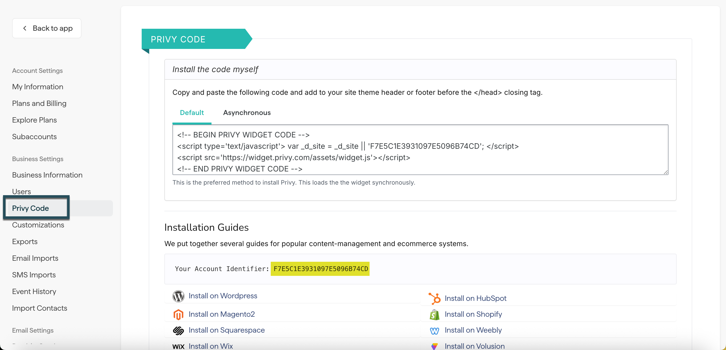Switch to the Asynchronous tab
This screenshot has height=350, width=726.
click(247, 112)
